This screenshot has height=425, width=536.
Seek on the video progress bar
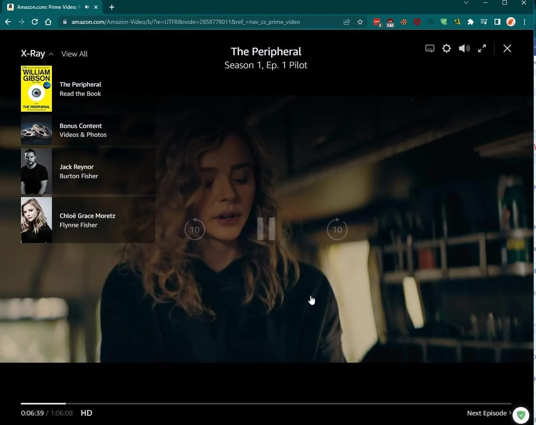[266, 403]
